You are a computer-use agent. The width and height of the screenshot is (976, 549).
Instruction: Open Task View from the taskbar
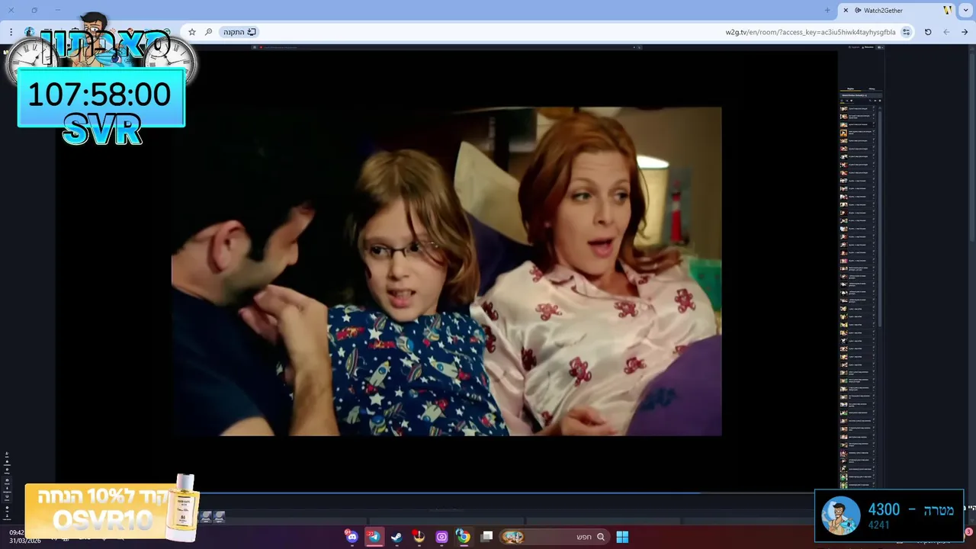486,537
